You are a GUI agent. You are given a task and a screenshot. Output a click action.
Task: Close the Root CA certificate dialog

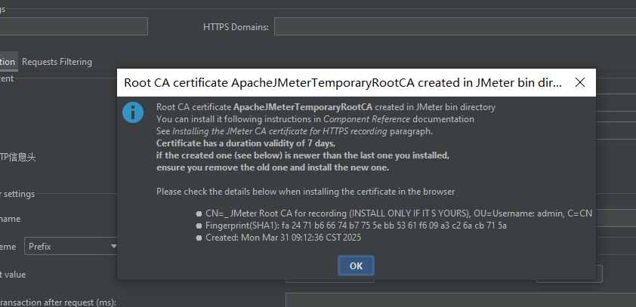[x=580, y=83]
